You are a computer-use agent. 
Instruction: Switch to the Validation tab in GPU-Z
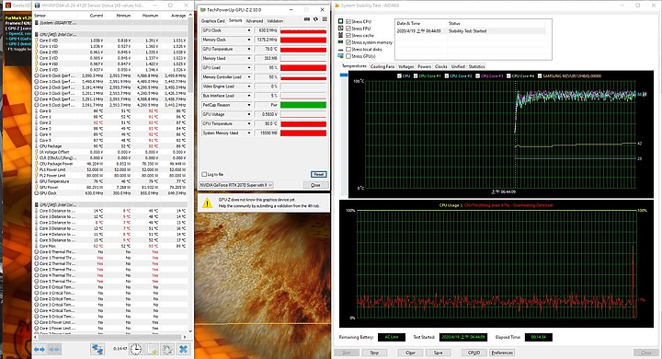[275, 21]
